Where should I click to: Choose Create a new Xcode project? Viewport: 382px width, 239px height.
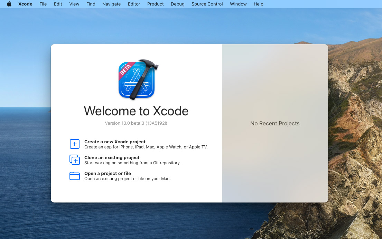(x=115, y=142)
